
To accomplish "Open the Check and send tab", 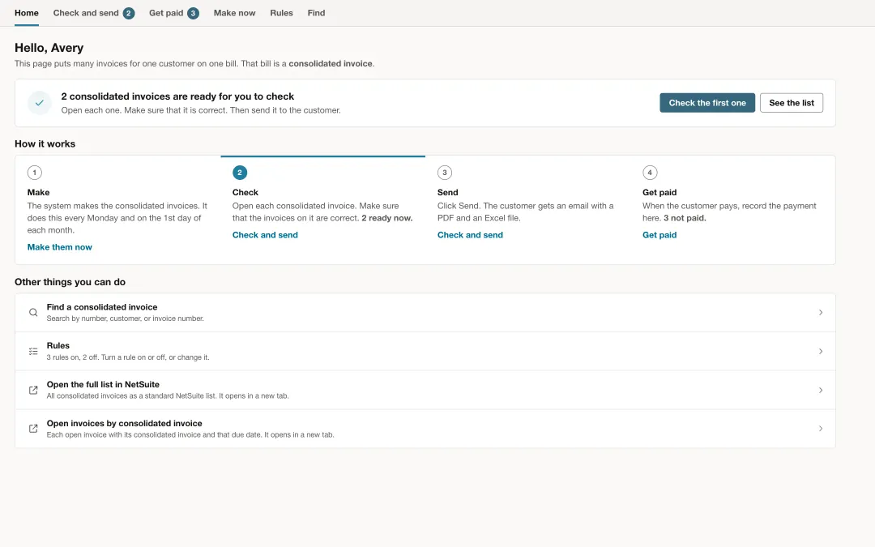I will pos(94,13).
